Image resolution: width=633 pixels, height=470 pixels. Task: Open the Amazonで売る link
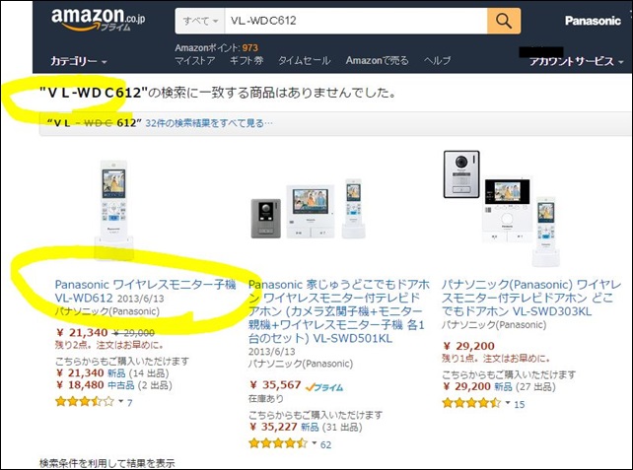(x=377, y=60)
